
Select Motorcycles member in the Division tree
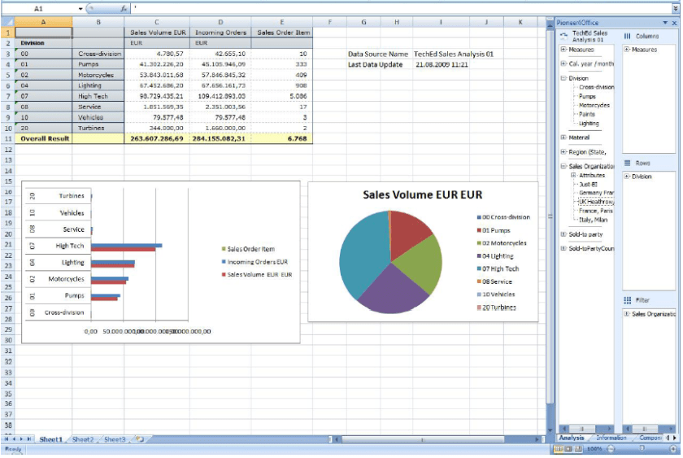594,106
